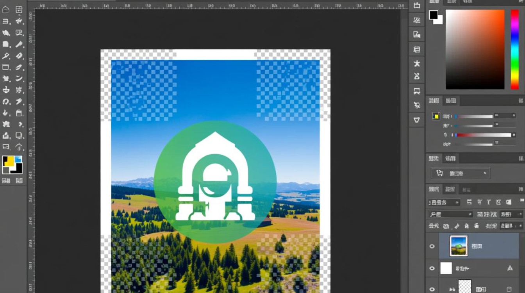The image size is (525, 293).
Task: Switch to the second tab in the Layers panel group
Action: (x=450, y=189)
